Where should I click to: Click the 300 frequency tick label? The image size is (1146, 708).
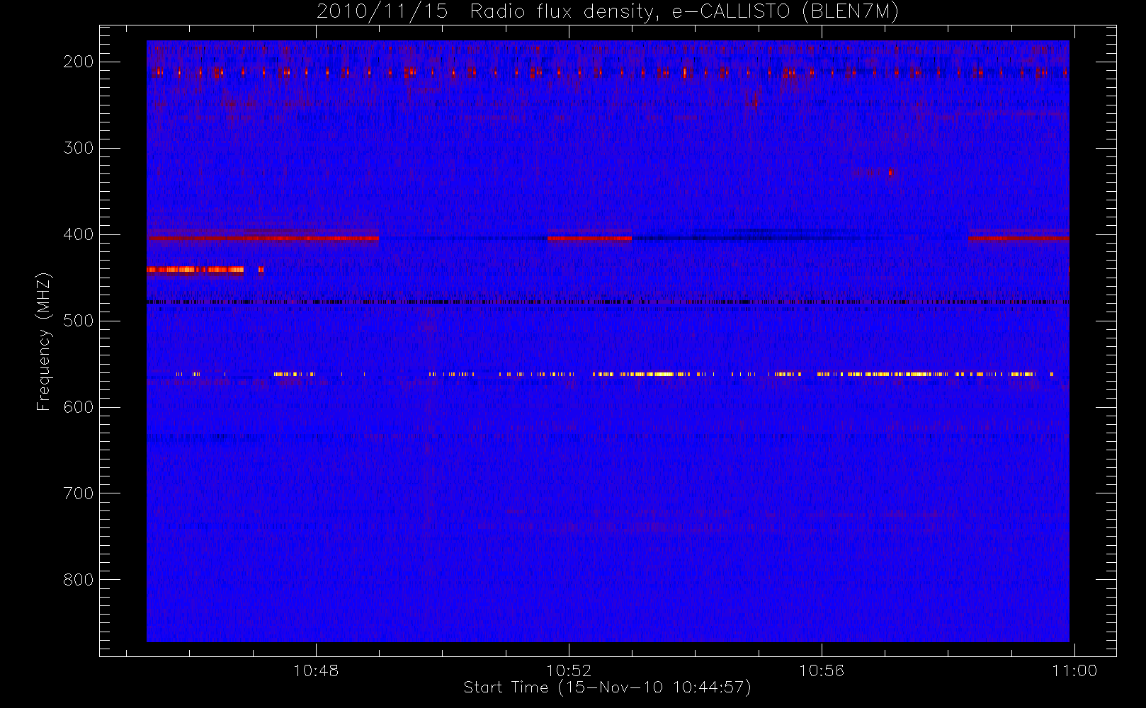(x=79, y=148)
